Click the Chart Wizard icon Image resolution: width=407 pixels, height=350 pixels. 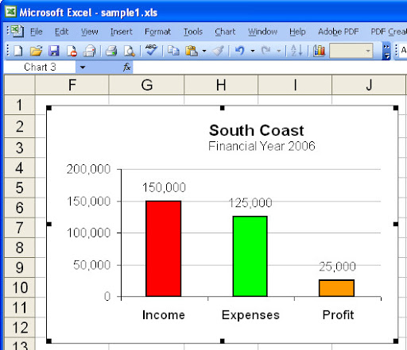(x=320, y=51)
